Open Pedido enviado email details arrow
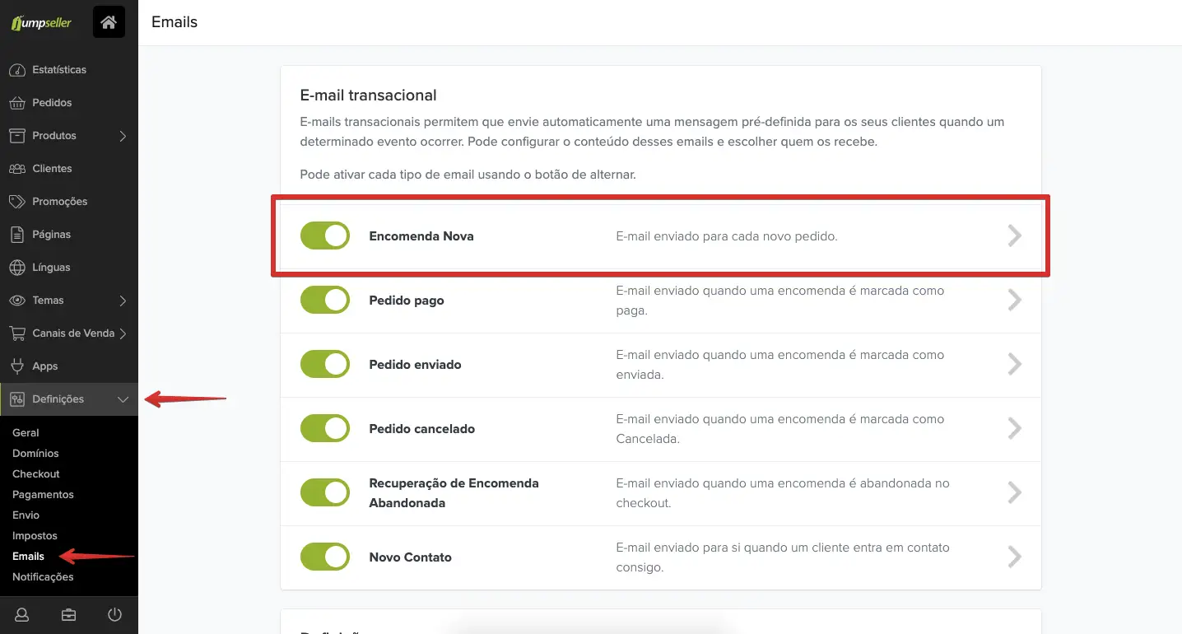 tap(1014, 365)
